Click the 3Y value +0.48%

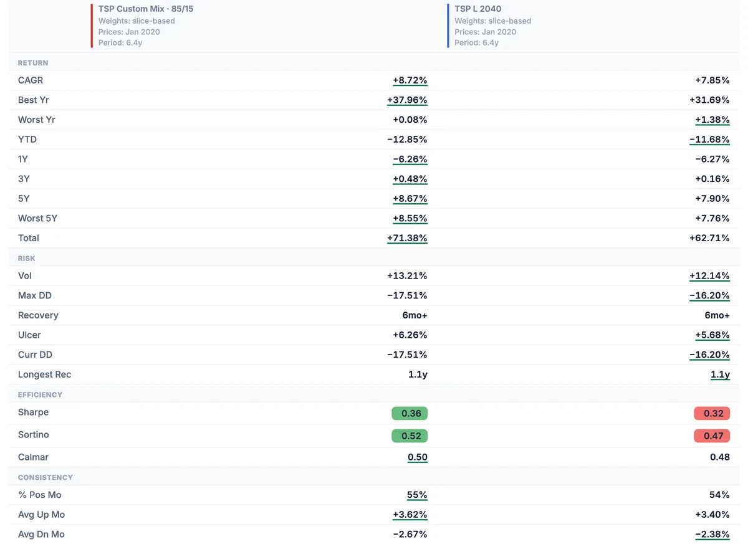click(x=410, y=179)
